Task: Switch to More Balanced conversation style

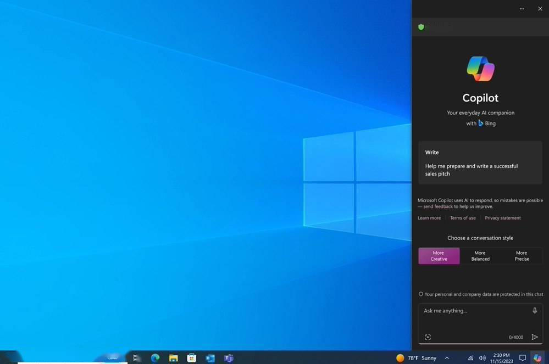Action: [x=480, y=256]
